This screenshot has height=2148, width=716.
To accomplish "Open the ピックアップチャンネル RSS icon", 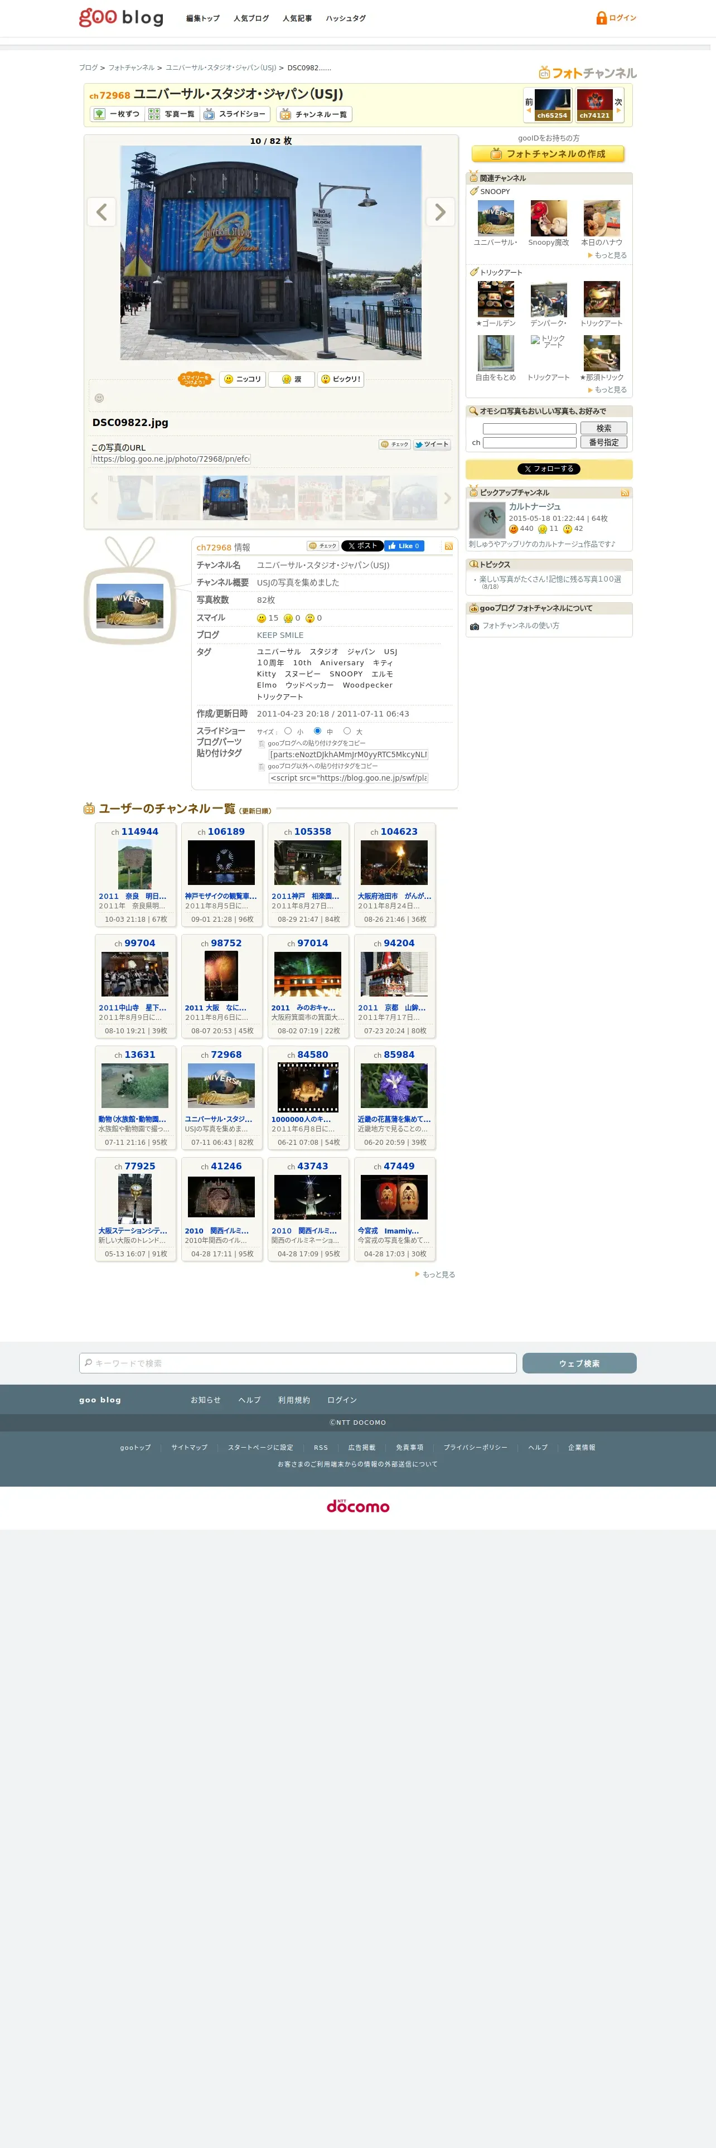I will click(625, 494).
